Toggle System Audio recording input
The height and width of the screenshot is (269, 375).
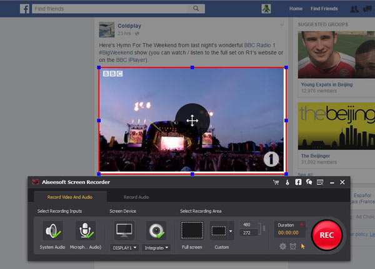click(52, 230)
